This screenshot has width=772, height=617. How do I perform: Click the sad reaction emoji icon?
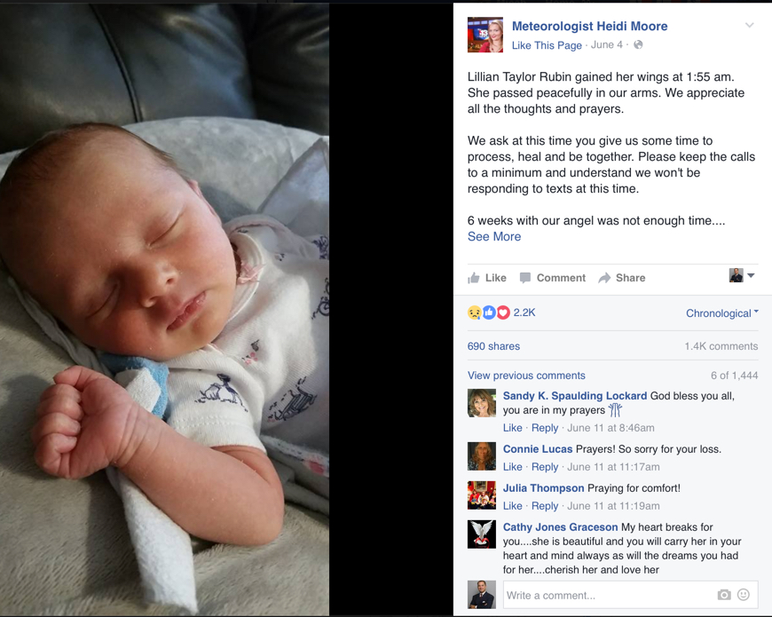click(474, 312)
